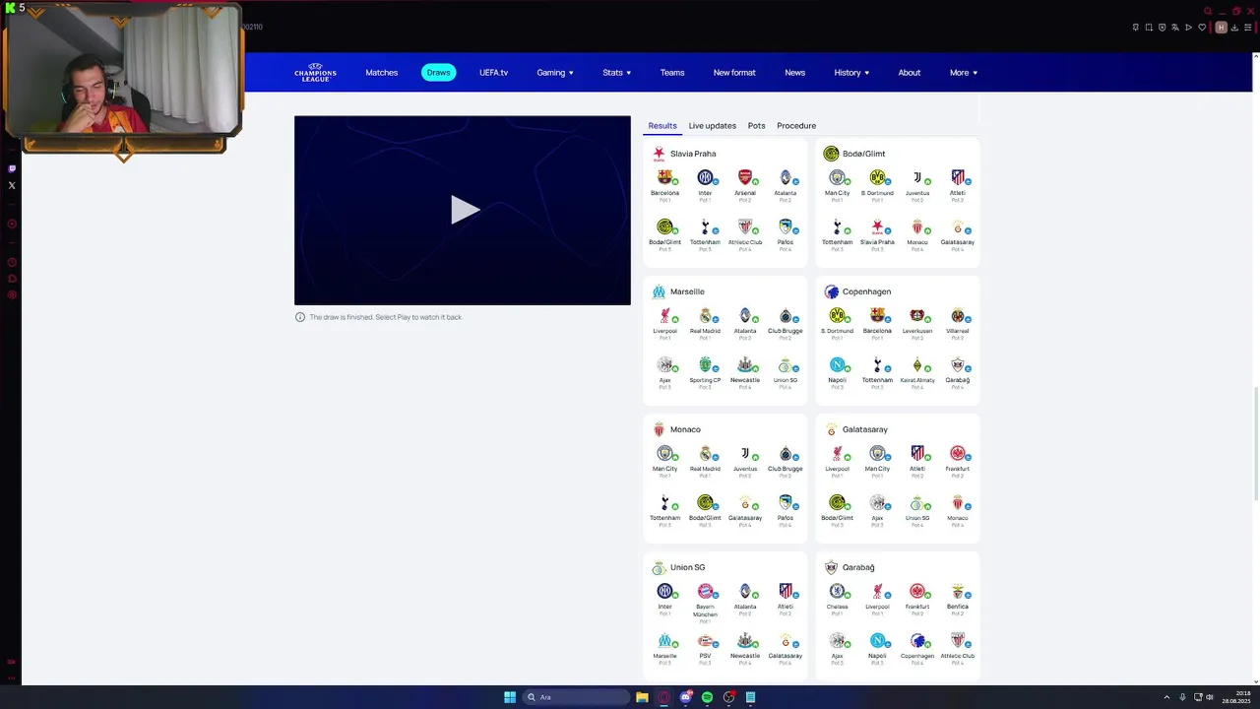
Task: Open the Windows Start menu
Action: (x=510, y=697)
